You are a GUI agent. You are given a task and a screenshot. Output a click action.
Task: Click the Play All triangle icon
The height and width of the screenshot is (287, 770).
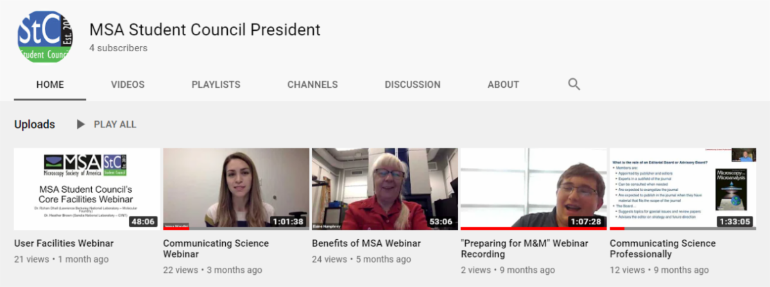(80, 124)
